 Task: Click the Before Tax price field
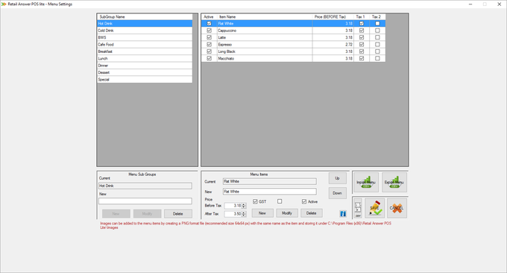(x=233, y=206)
